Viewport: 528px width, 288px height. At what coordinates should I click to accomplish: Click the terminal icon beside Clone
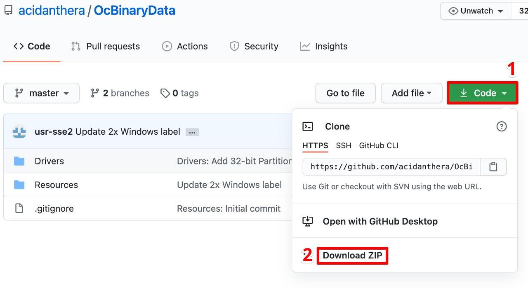pyautogui.click(x=308, y=126)
